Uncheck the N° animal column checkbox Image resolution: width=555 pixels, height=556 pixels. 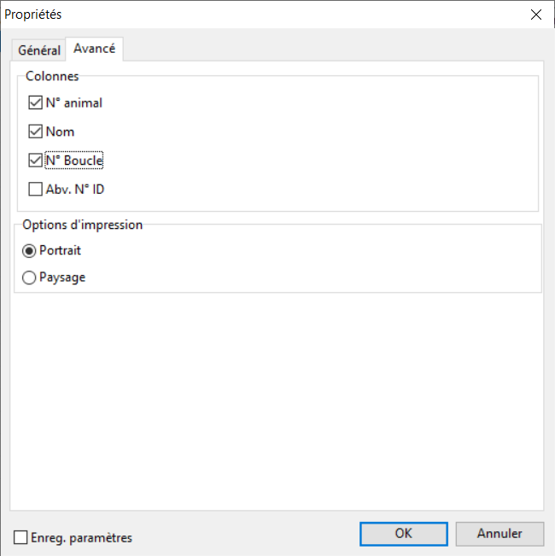[x=35, y=103]
